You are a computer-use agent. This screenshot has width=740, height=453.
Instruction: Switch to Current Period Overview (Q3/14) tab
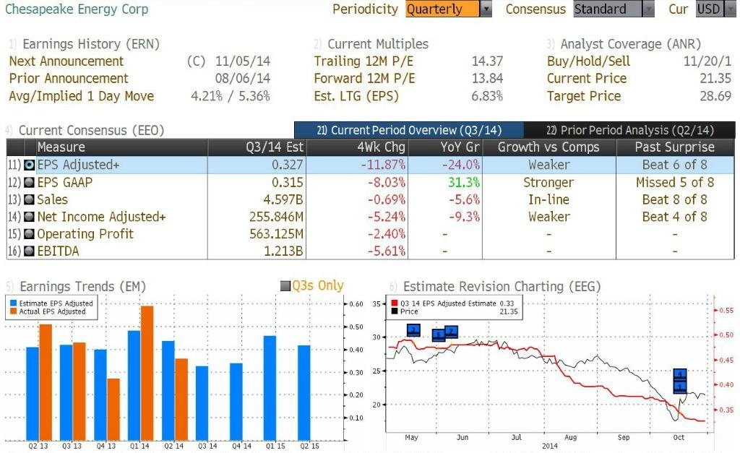coord(409,130)
